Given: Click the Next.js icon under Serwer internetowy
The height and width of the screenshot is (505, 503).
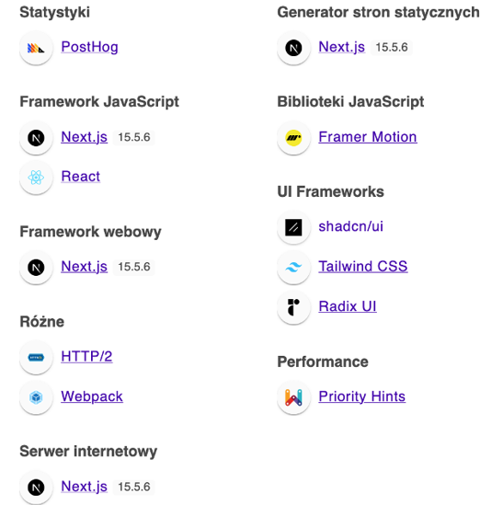Looking at the screenshot, I should (36, 488).
